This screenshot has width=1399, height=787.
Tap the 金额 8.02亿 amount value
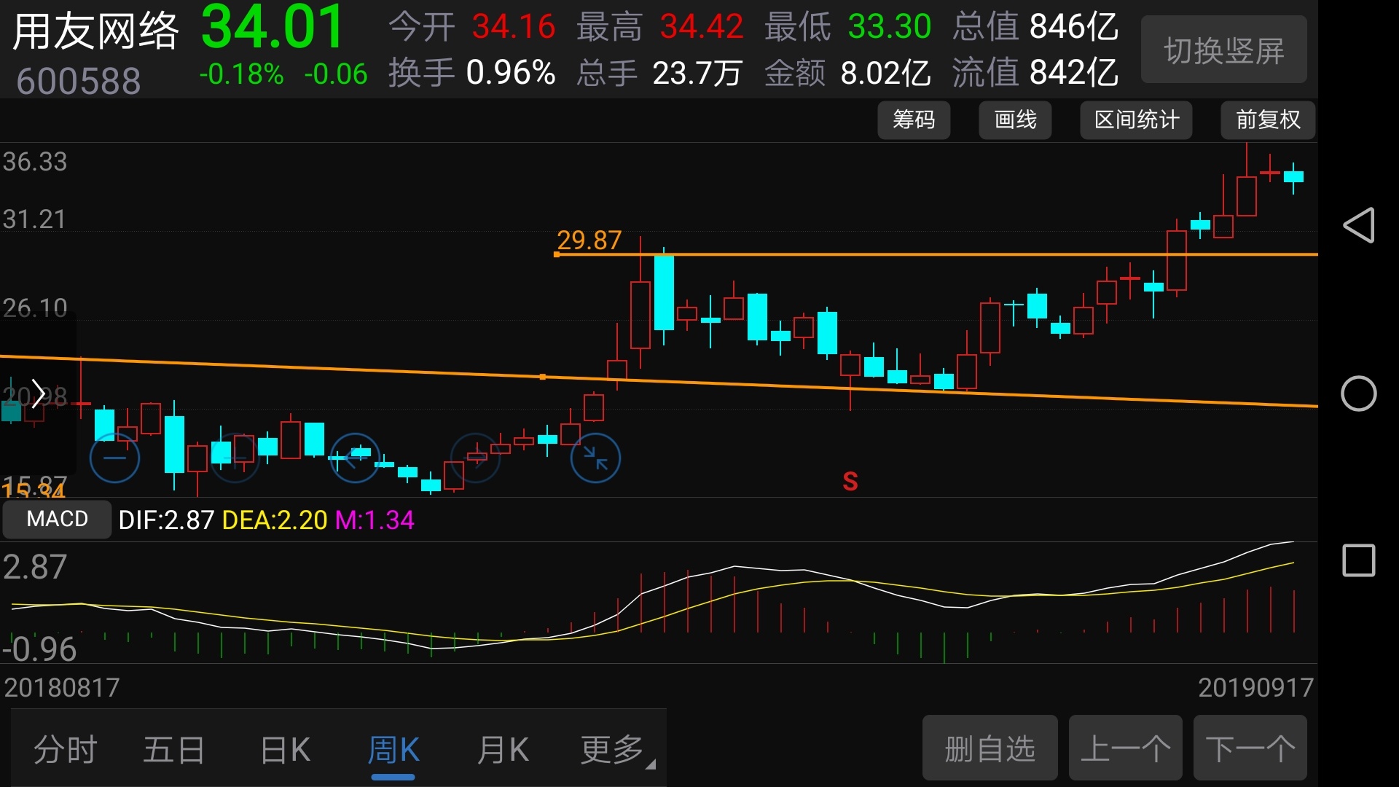(x=848, y=73)
